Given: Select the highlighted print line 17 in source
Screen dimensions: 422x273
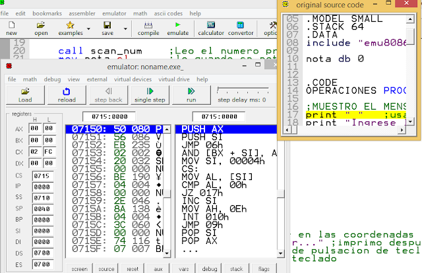Looking at the screenshot, I should [x=356, y=115].
